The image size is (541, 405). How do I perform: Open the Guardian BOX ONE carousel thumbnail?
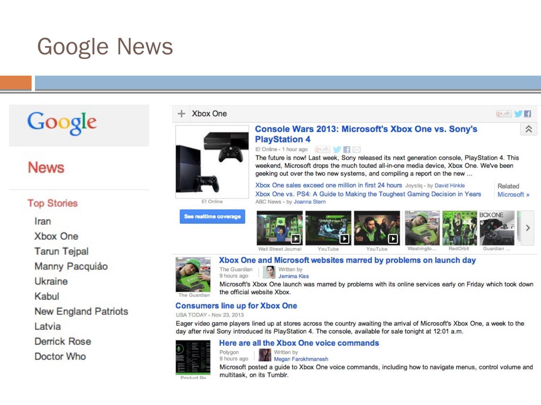click(x=497, y=228)
